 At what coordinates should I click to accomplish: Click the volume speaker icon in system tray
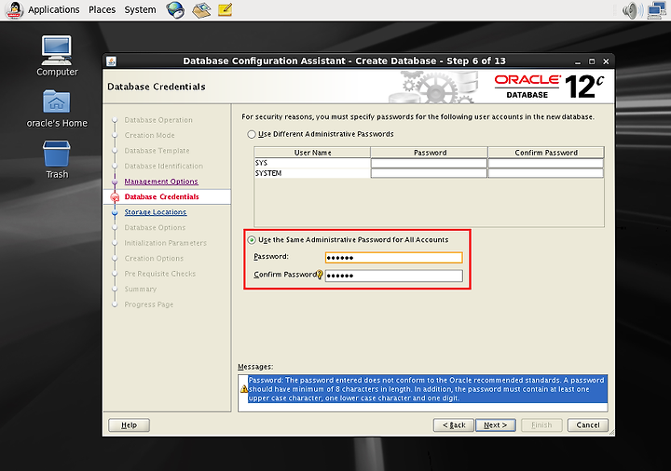[x=633, y=10]
